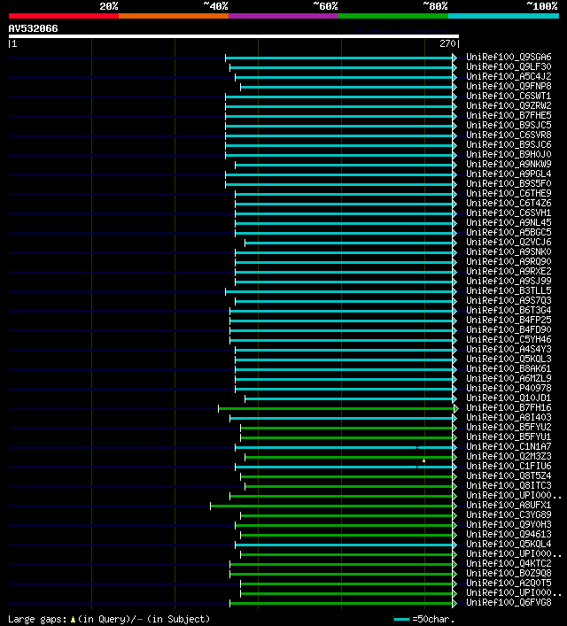This screenshot has width=567, height=626.
Task: Click the yellow query gap marker on Q2M3Z3 row
Action: pyautogui.click(x=424, y=460)
